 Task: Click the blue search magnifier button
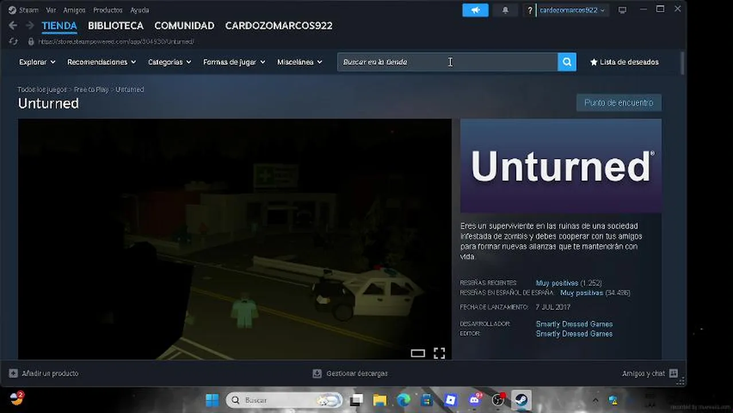(567, 62)
